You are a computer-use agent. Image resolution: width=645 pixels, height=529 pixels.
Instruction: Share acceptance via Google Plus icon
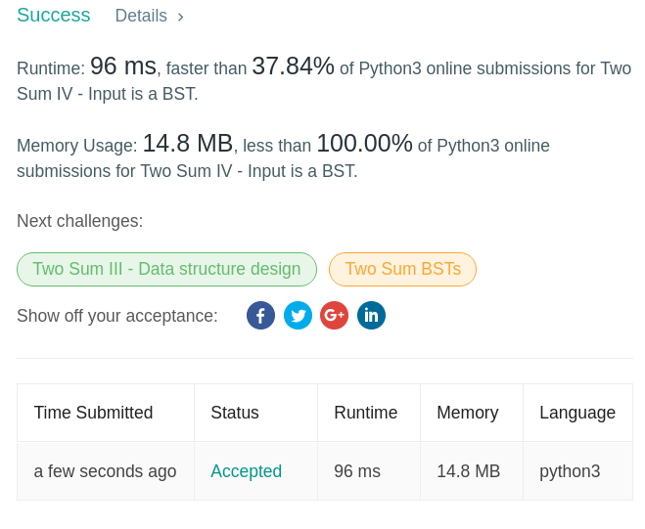334,316
